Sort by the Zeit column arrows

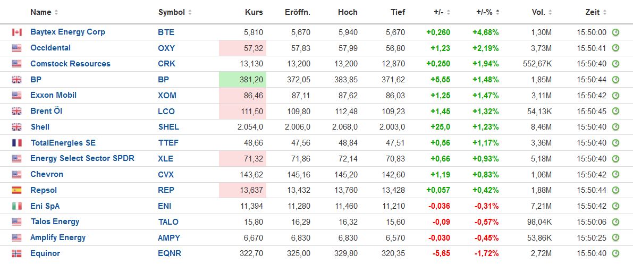coord(605,12)
